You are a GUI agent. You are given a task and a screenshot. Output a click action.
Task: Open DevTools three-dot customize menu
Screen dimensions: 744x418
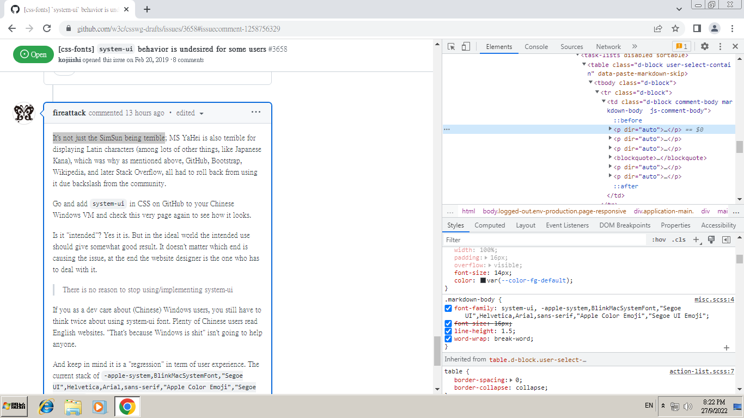(x=720, y=47)
